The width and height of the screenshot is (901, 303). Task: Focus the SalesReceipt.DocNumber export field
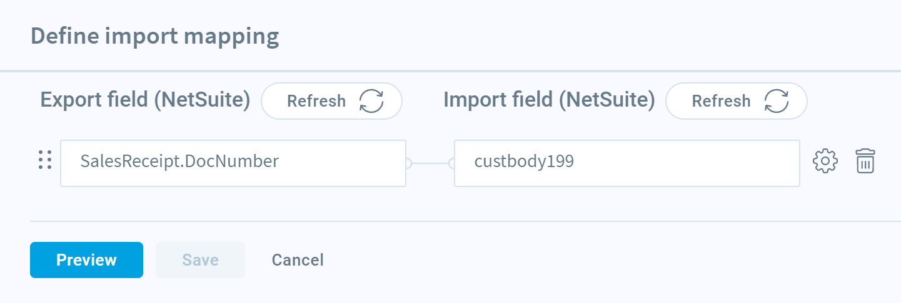click(233, 163)
